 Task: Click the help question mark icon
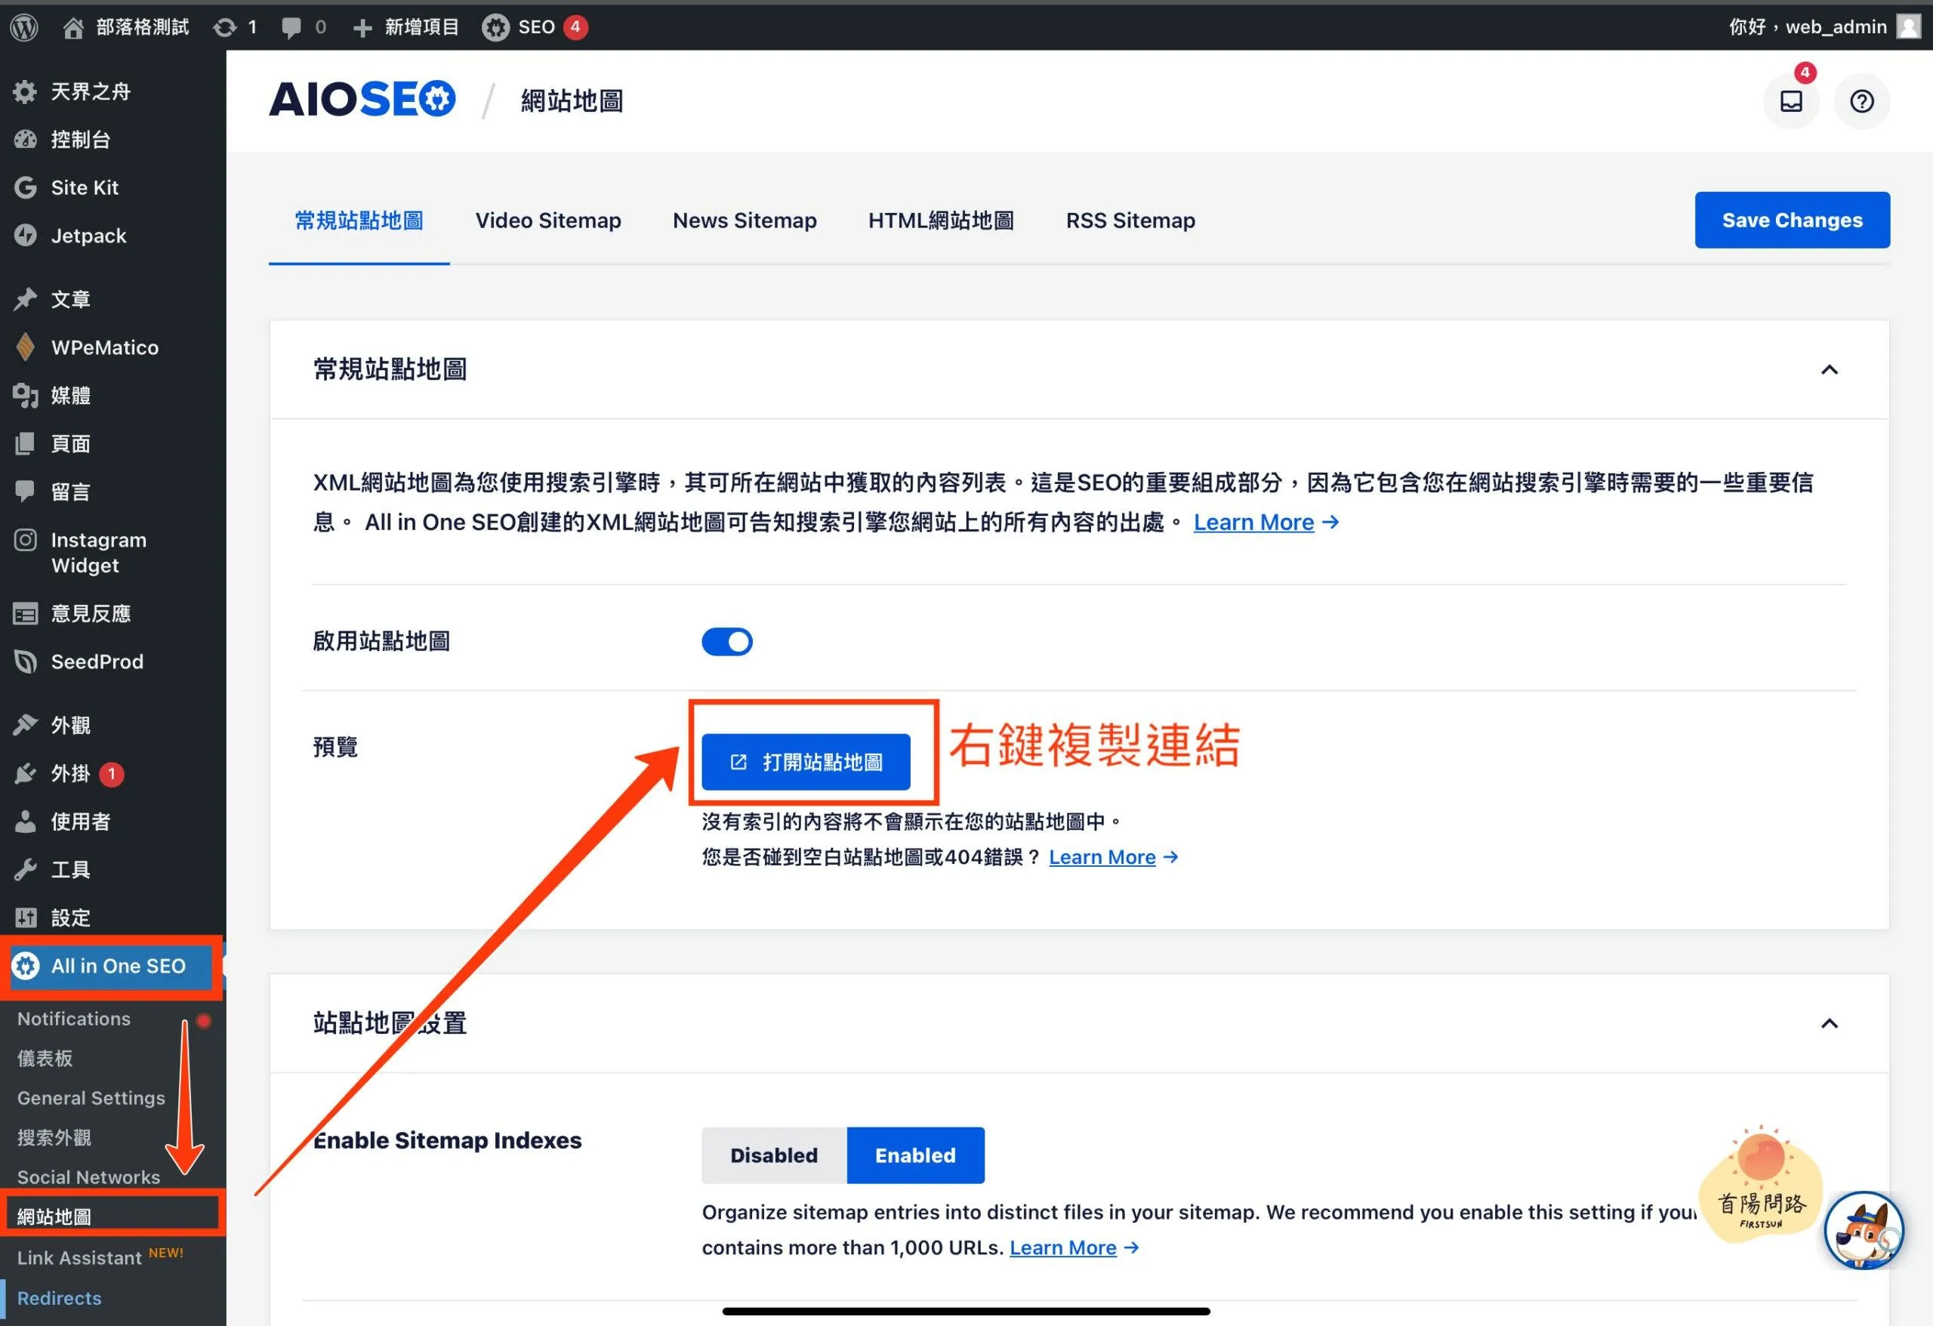1861,101
